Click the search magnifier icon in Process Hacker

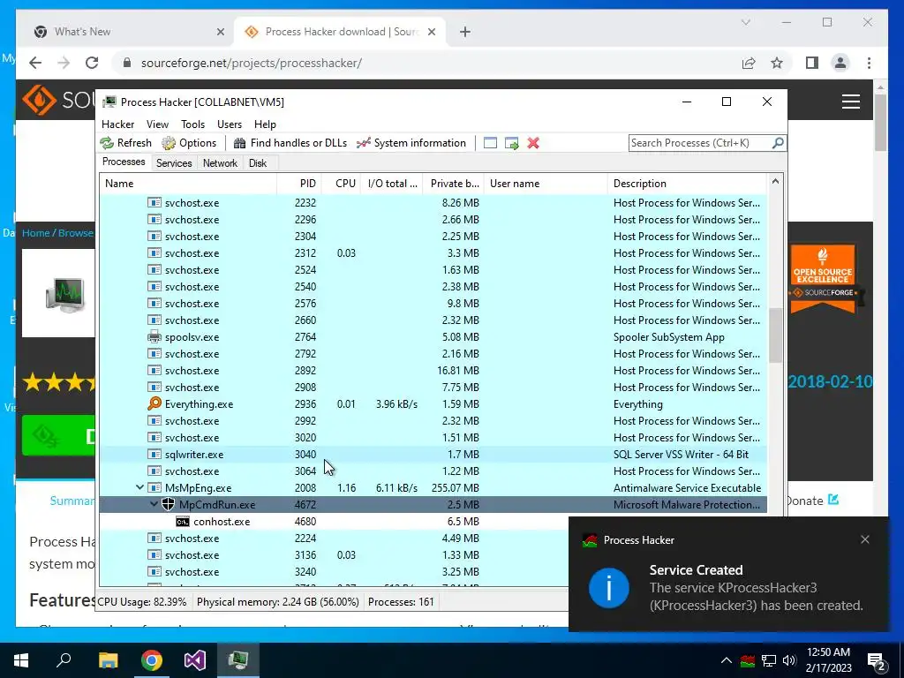pos(778,142)
